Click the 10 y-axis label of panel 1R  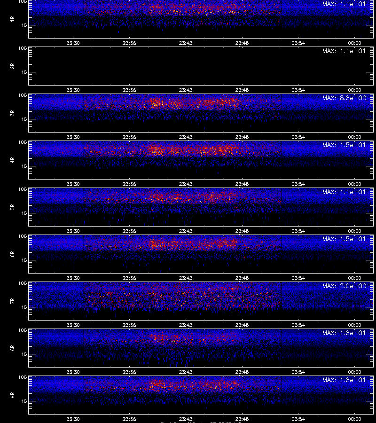[24, 25]
